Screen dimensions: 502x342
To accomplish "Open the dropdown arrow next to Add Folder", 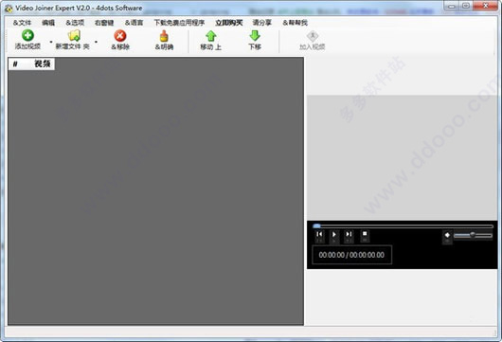I will [96, 42].
